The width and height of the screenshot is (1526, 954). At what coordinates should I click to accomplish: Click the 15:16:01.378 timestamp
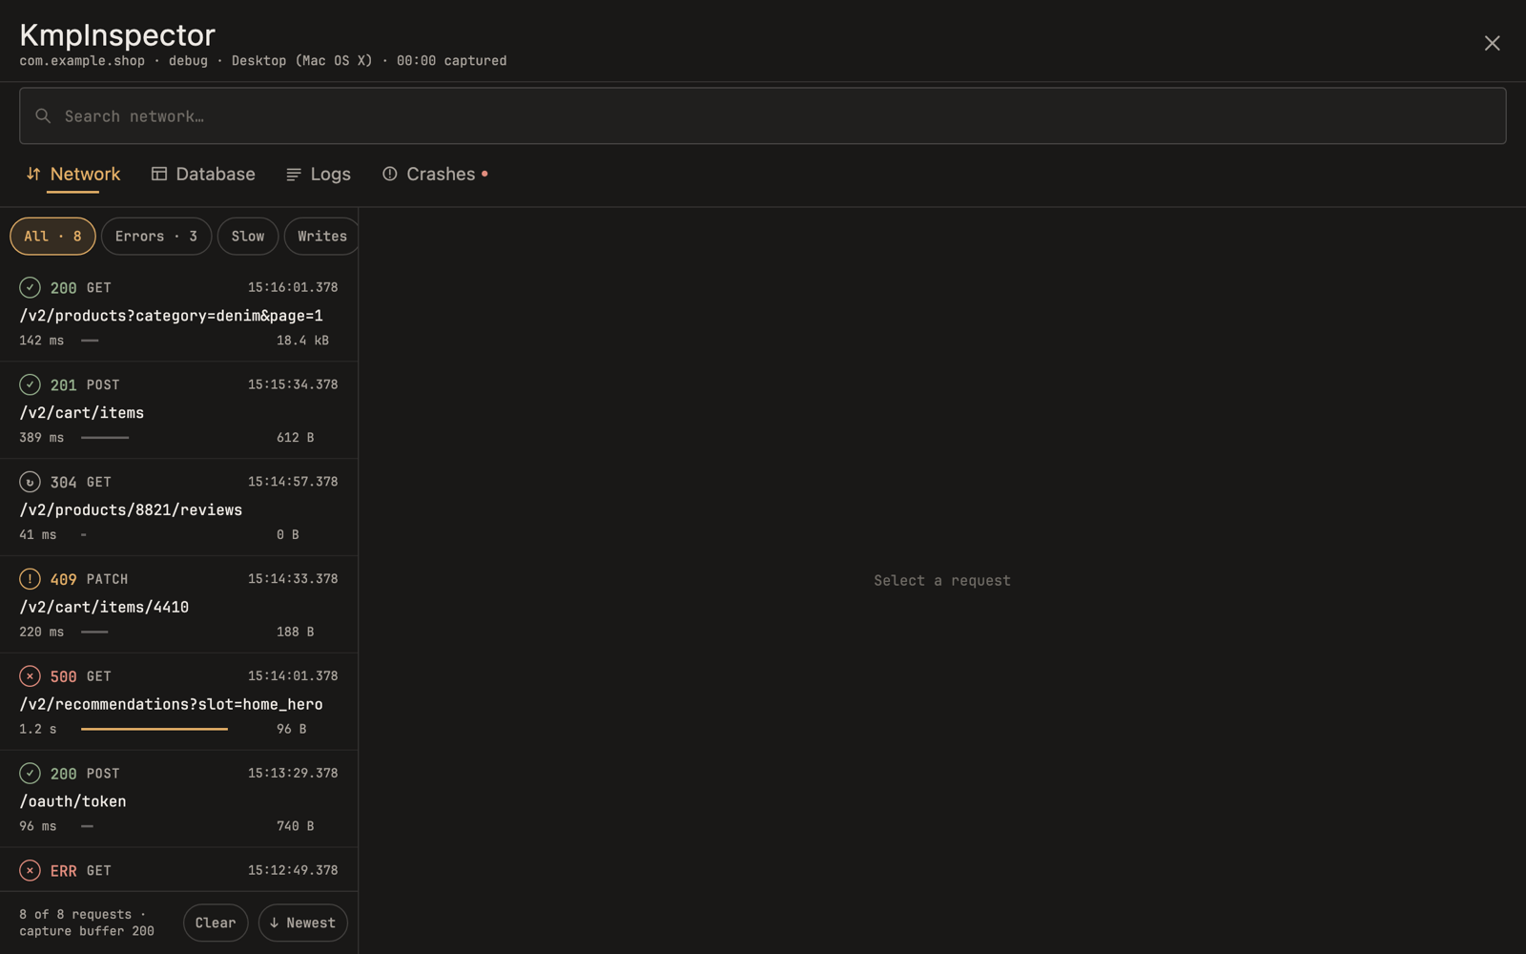point(293,287)
